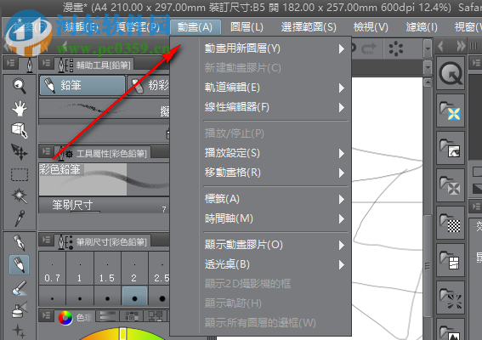The width and height of the screenshot is (482, 340).
Task: Select the 3D Object operation tool
Action: tap(19, 130)
